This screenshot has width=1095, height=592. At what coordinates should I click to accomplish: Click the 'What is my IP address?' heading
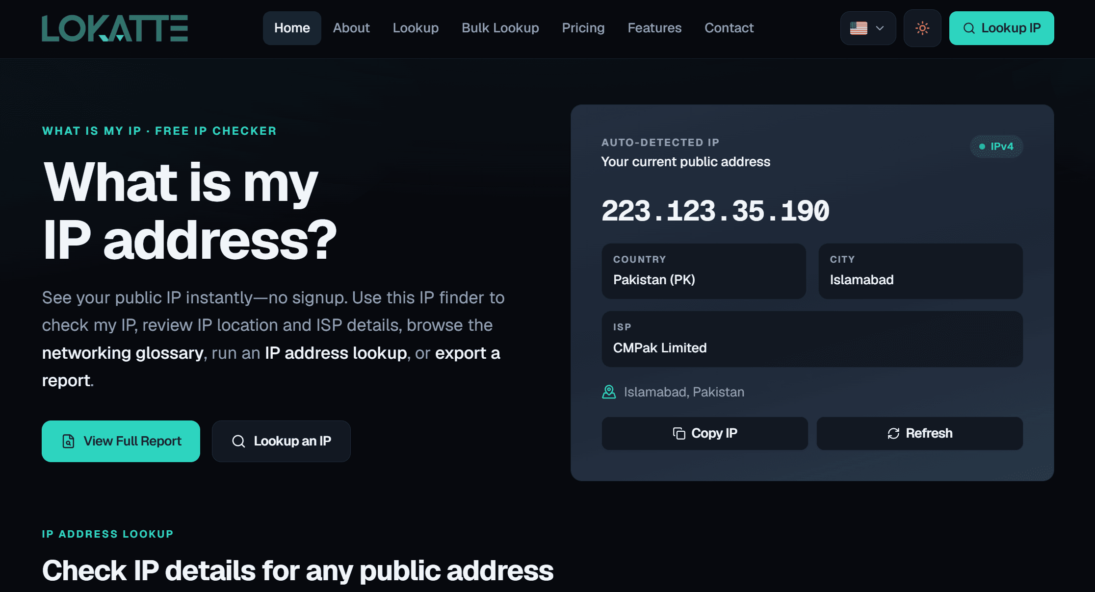pyautogui.click(x=190, y=211)
